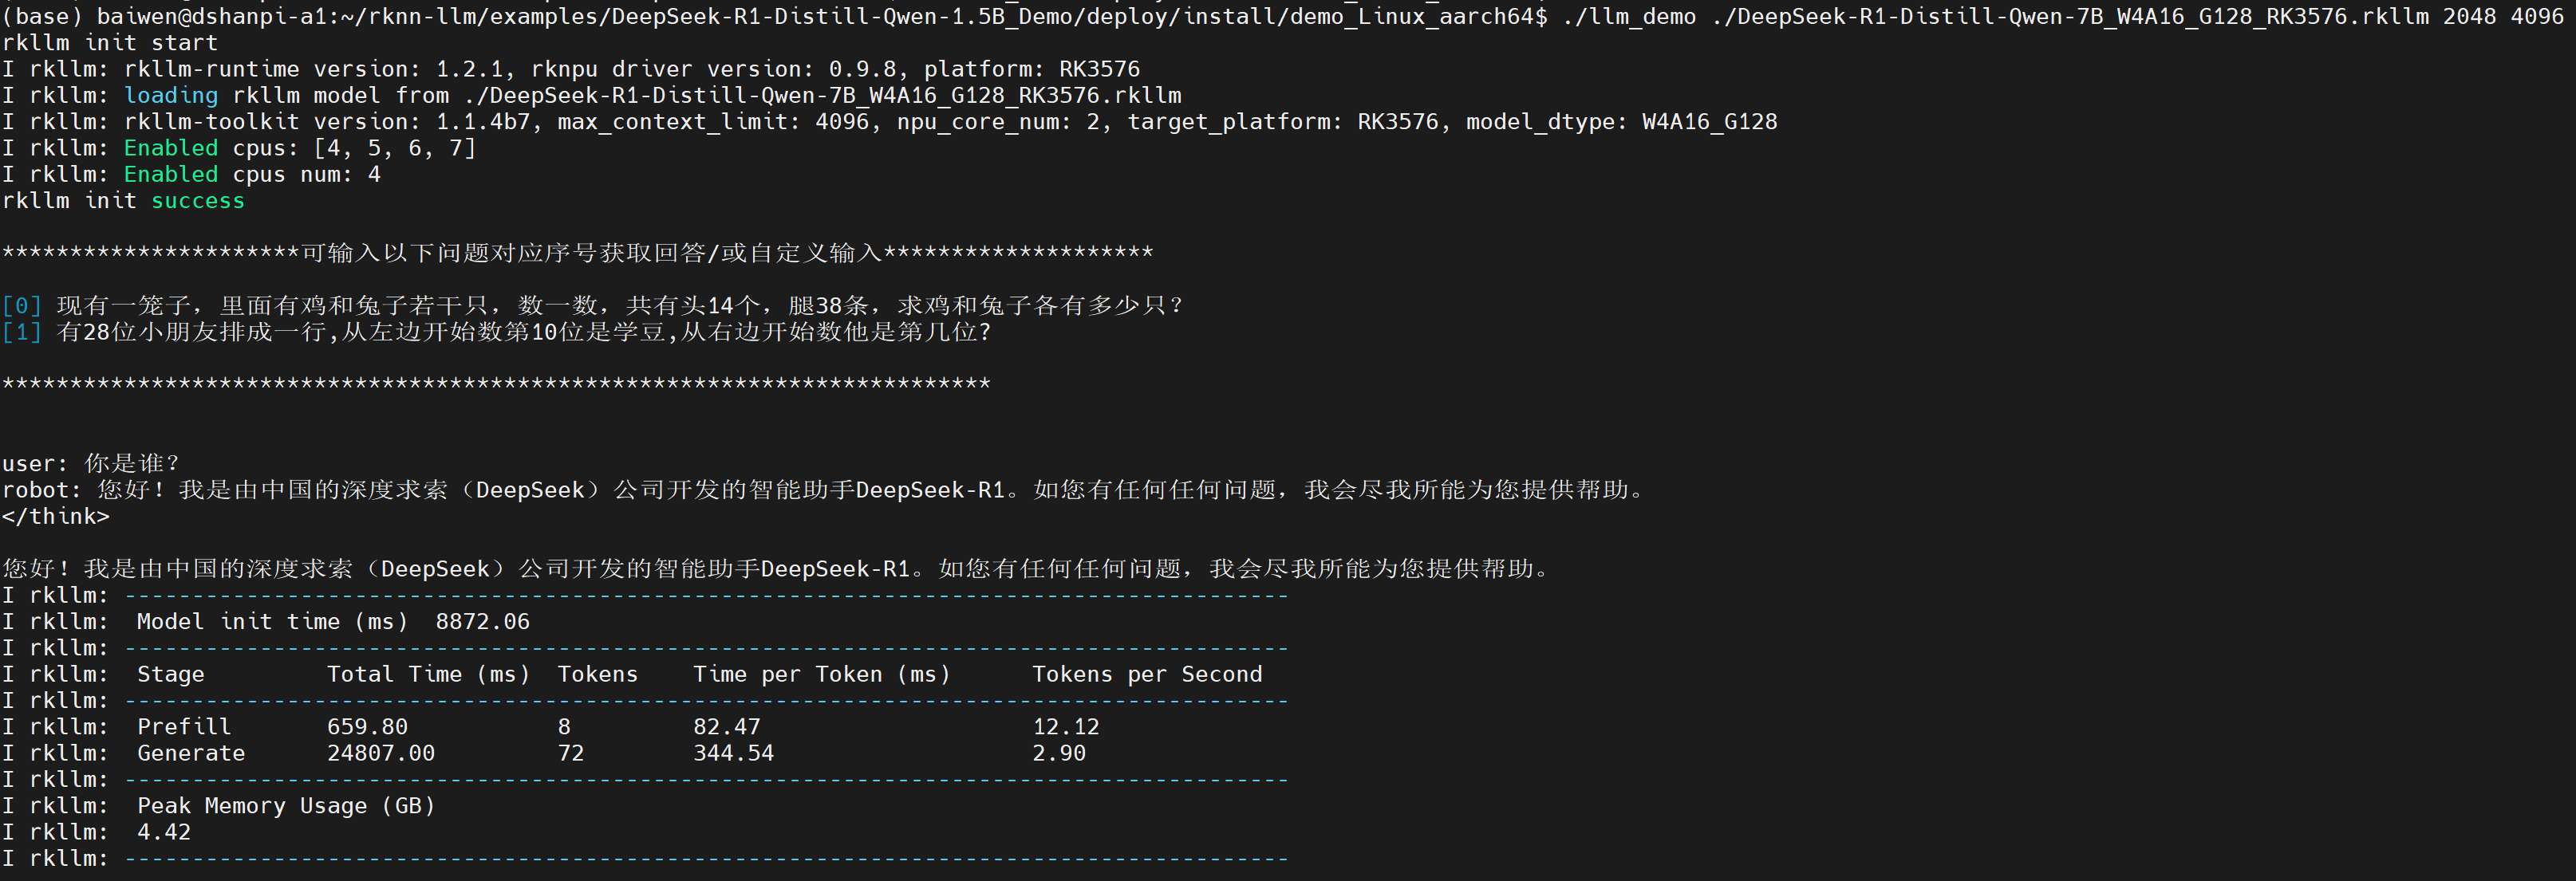Click "Enabled" on the cpus num line

coord(171,175)
